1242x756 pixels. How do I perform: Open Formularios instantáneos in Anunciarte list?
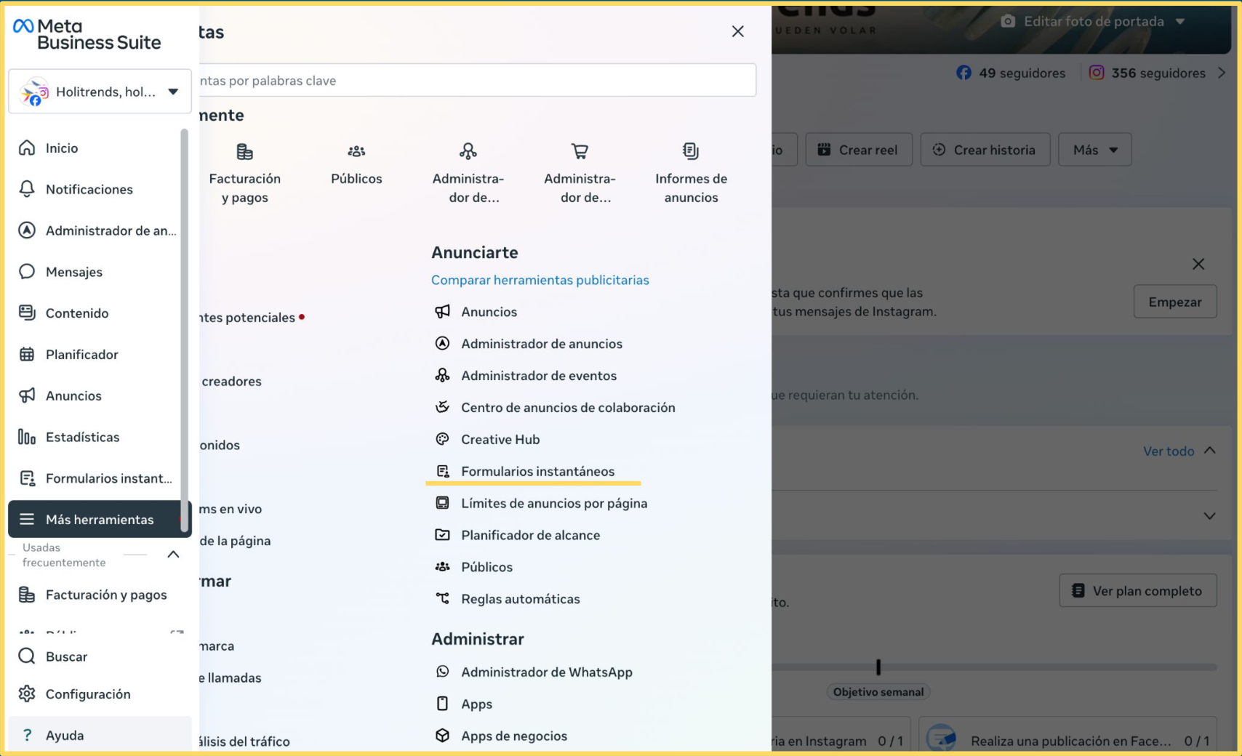pyautogui.click(x=537, y=472)
